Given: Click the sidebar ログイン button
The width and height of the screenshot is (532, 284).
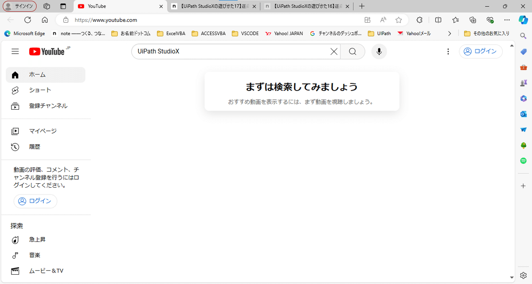Looking at the screenshot, I should [35, 201].
